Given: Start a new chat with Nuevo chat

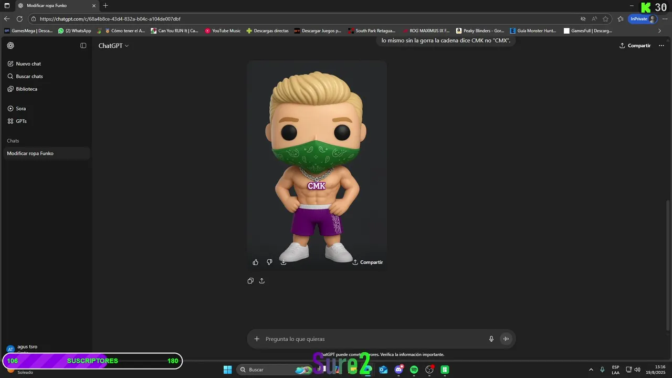Looking at the screenshot, I should pos(28,64).
